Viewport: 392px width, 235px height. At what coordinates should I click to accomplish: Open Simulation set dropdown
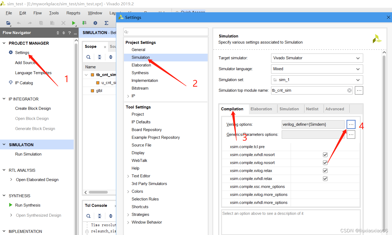317,80
